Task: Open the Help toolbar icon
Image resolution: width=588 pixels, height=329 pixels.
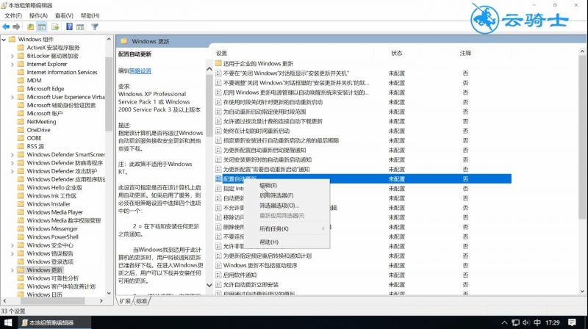Action: tap(69, 26)
